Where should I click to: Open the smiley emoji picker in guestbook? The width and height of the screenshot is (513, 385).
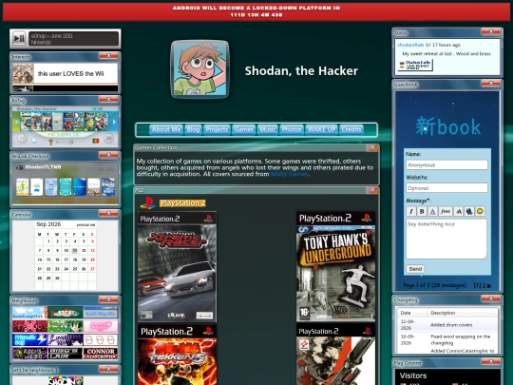[480, 211]
